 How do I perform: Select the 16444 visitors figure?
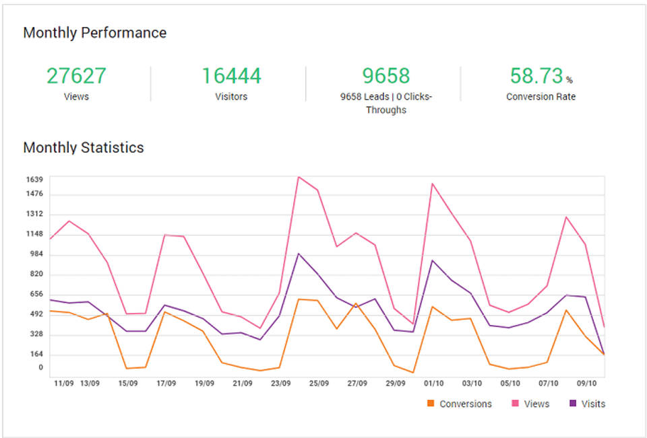[231, 76]
